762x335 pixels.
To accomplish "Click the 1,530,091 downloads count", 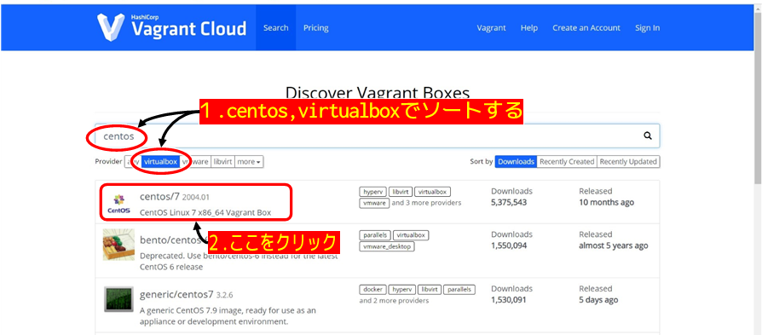I will point(509,300).
